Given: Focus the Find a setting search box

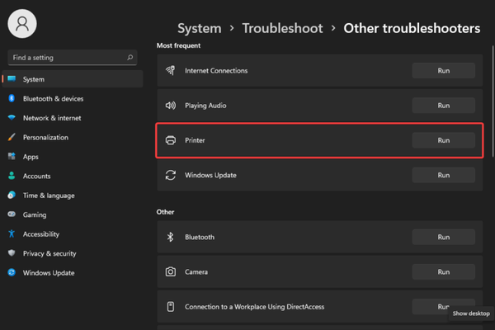Looking at the screenshot, I should (x=66, y=58).
